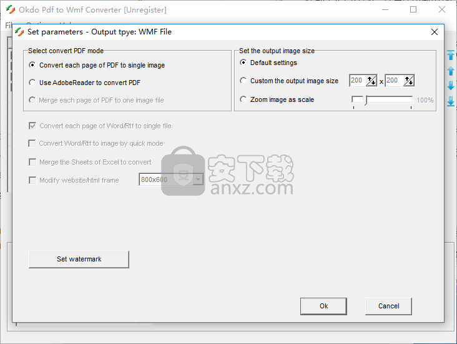Confirm parameters with Ok button
Image resolution: width=457 pixels, height=344 pixels.
(323, 306)
